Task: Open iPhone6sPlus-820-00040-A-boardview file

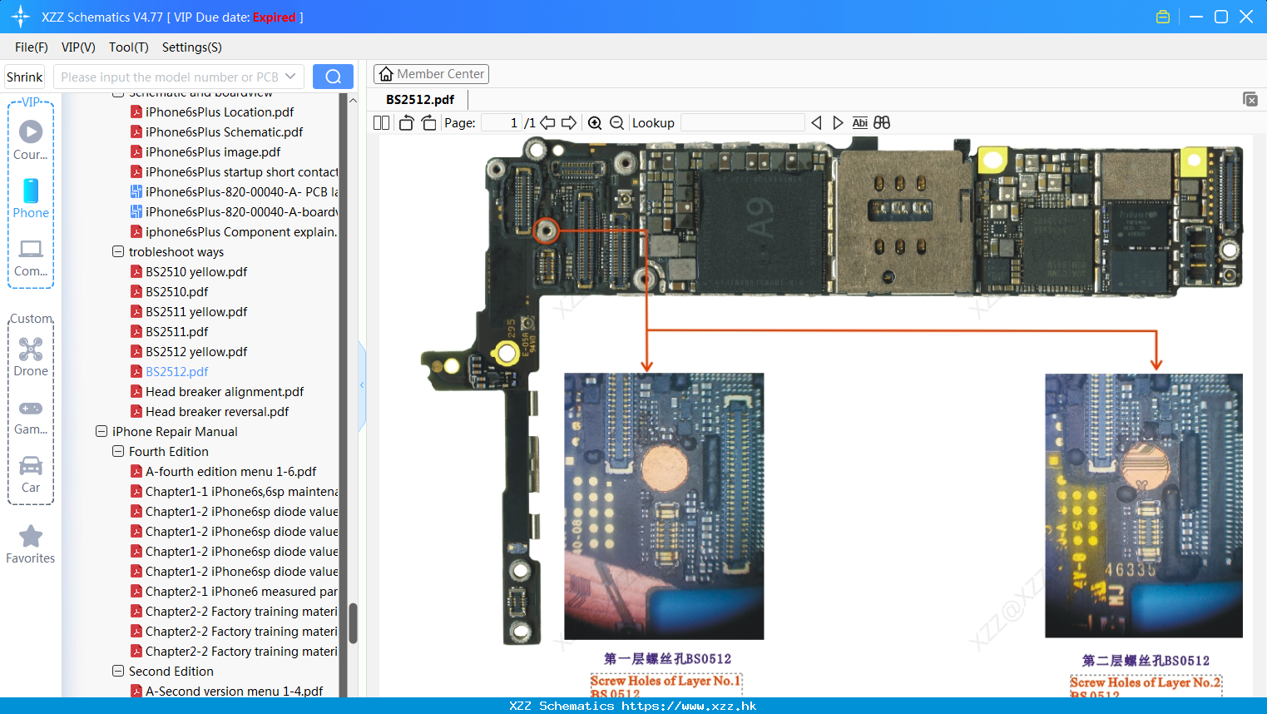Action: click(x=235, y=211)
